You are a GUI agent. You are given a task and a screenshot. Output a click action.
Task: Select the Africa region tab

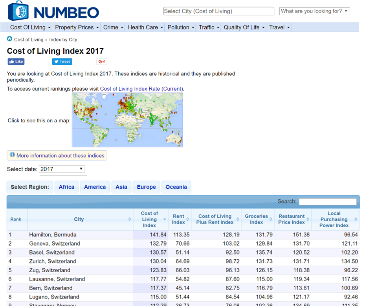pos(66,187)
